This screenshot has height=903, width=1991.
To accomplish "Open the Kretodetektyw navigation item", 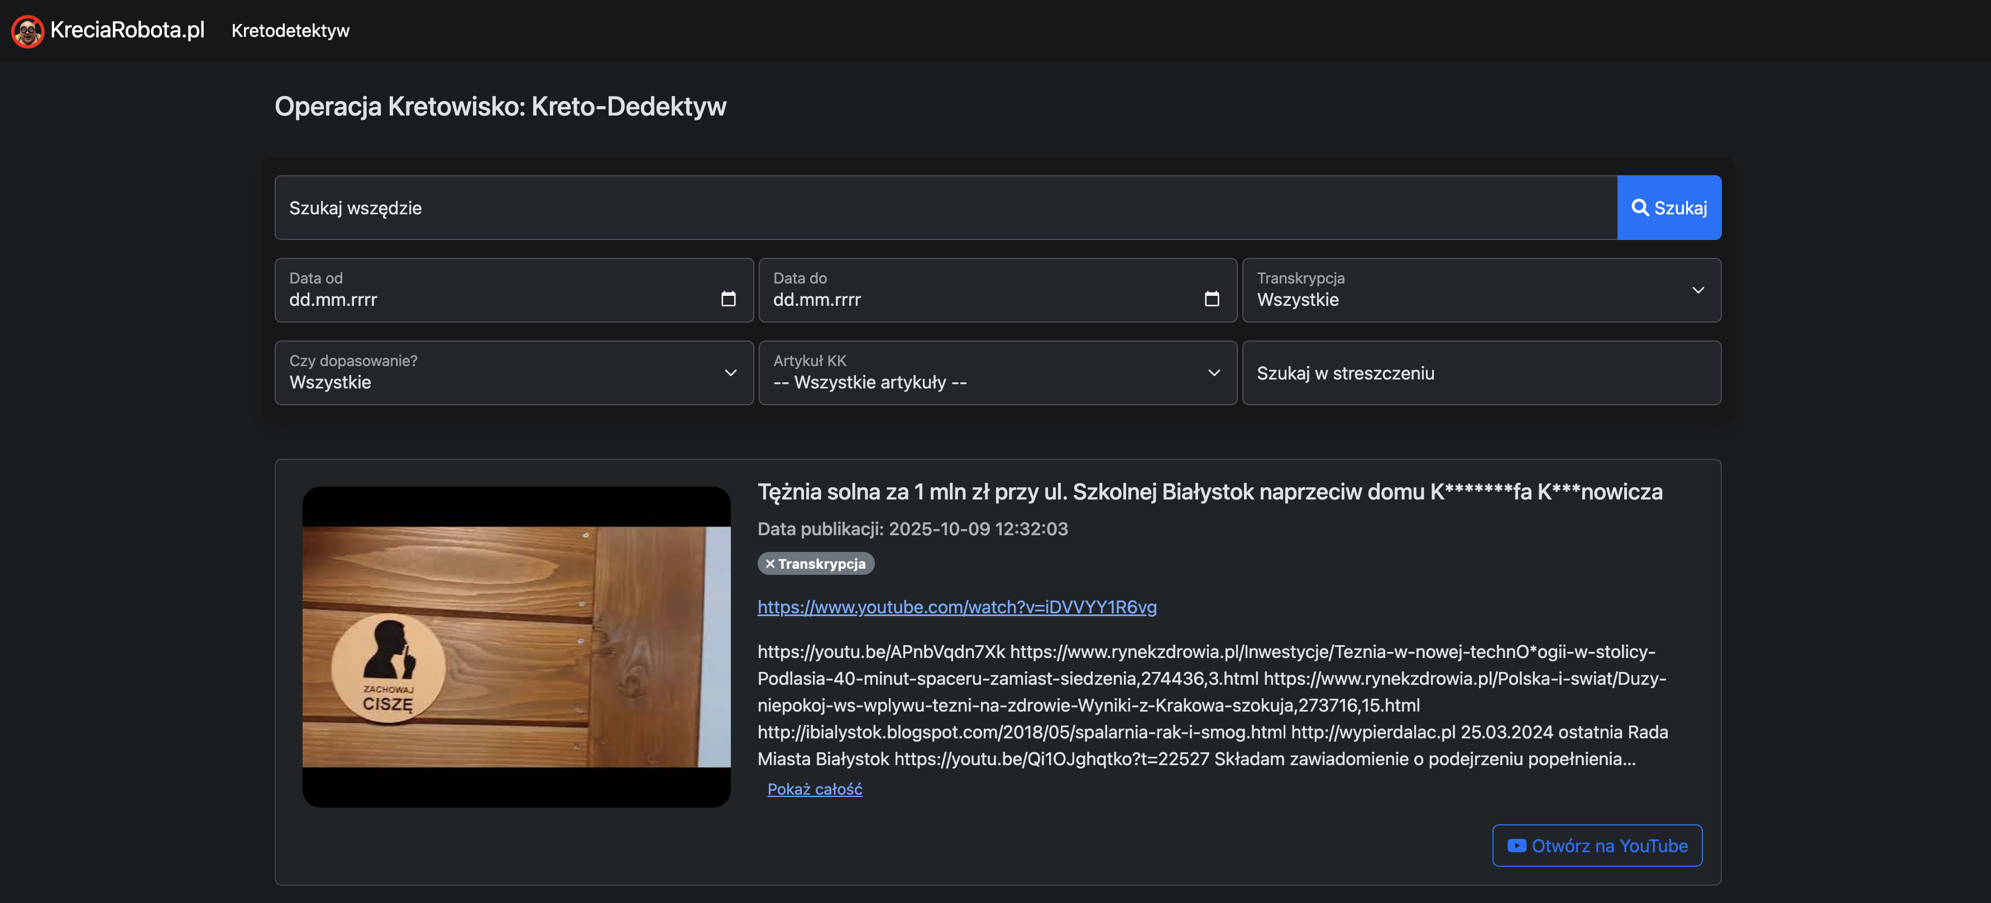I will 291,31.
